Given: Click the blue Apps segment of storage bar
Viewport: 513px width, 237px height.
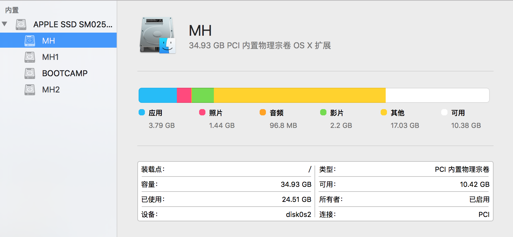Looking at the screenshot, I should point(158,95).
